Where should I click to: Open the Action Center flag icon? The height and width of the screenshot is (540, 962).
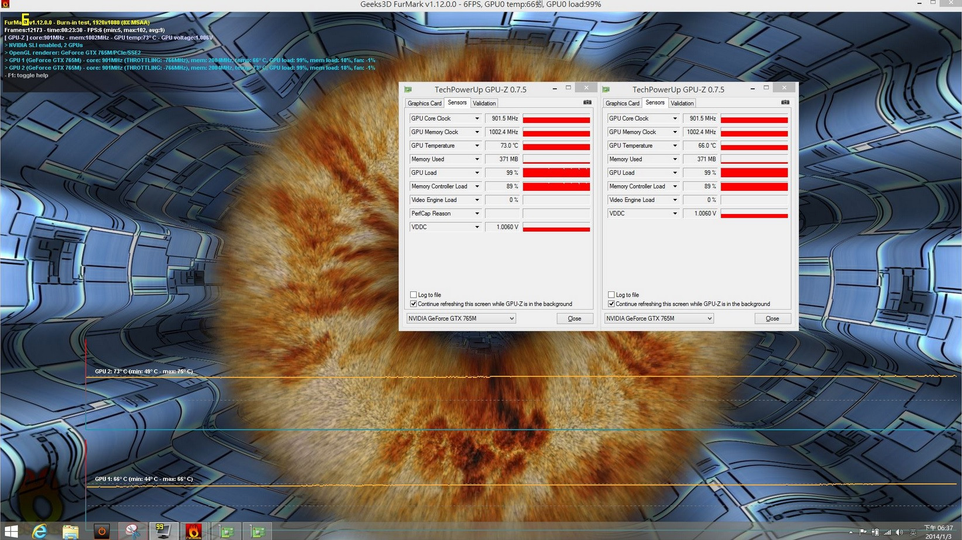click(863, 532)
